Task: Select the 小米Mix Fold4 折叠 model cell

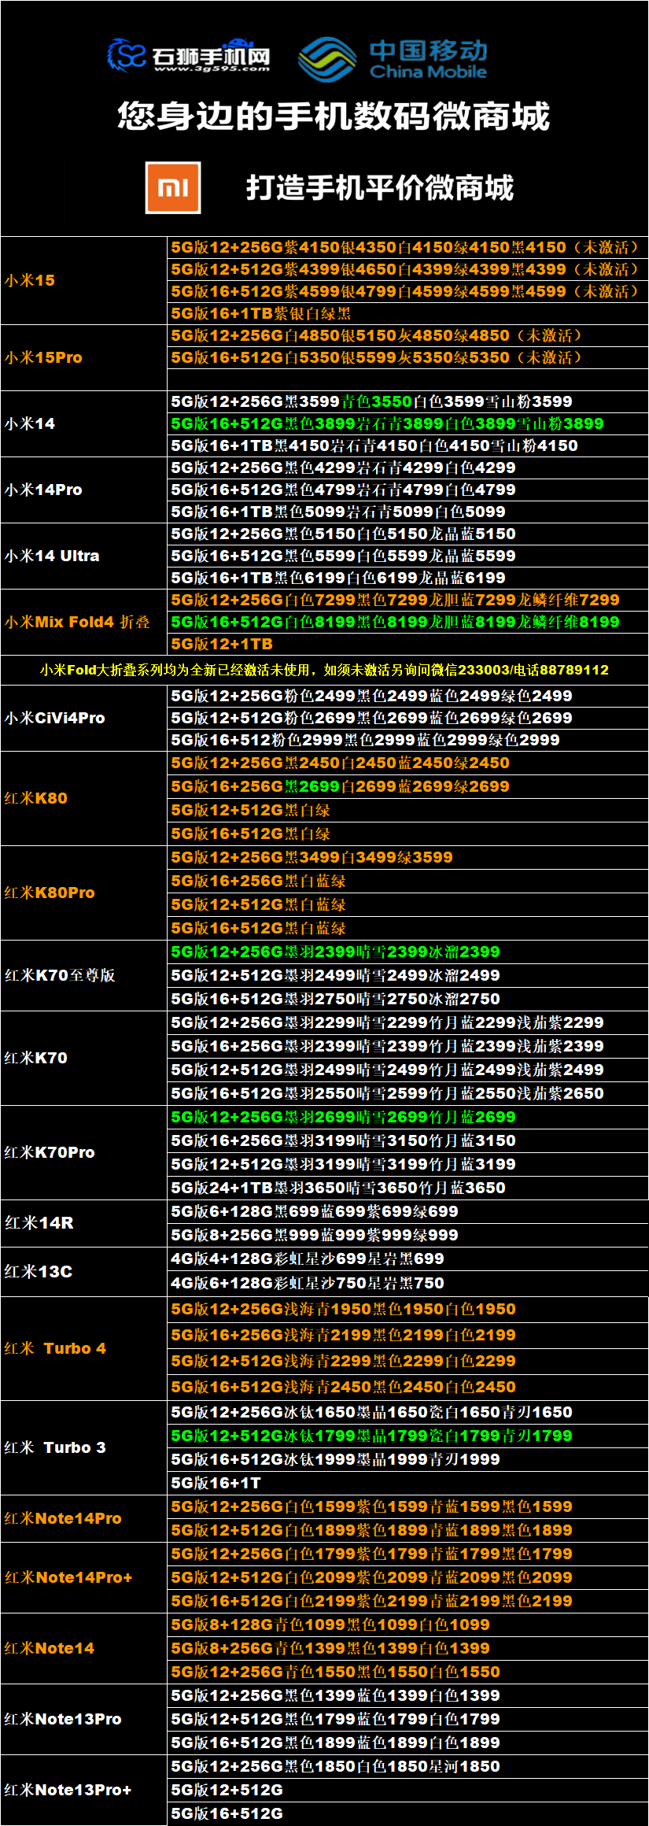Action: tap(84, 622)
